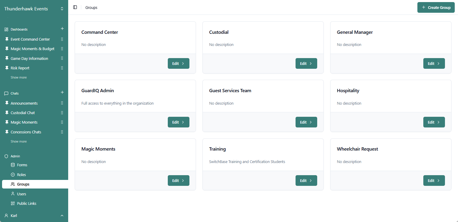Open the Thunderhawk Events workspace switcher
This screenshot has height=222, width=458.
(62, 9)
